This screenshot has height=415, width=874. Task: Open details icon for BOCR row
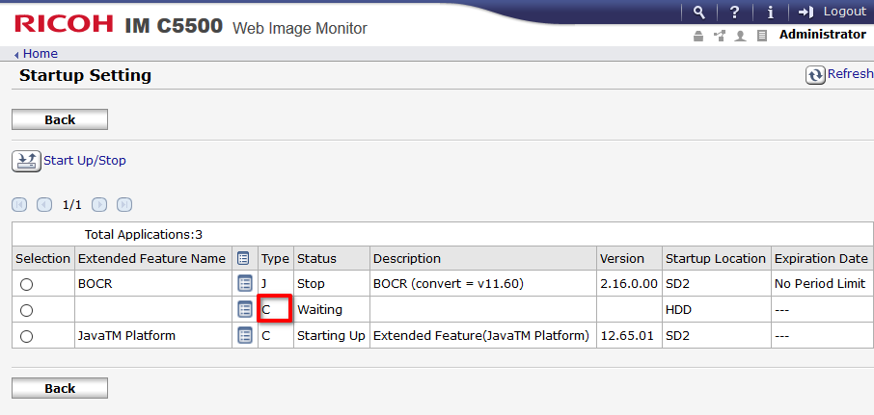pyautogui.click(x=244, y=284)
